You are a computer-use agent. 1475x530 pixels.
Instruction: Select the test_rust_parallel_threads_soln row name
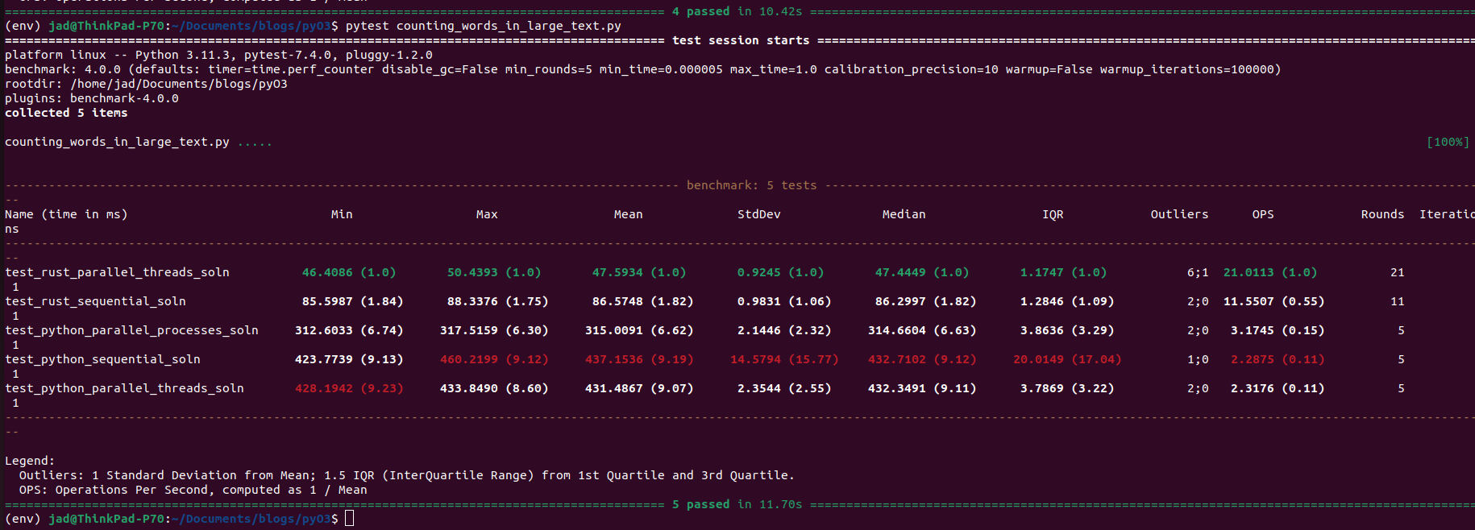(117, 272)
